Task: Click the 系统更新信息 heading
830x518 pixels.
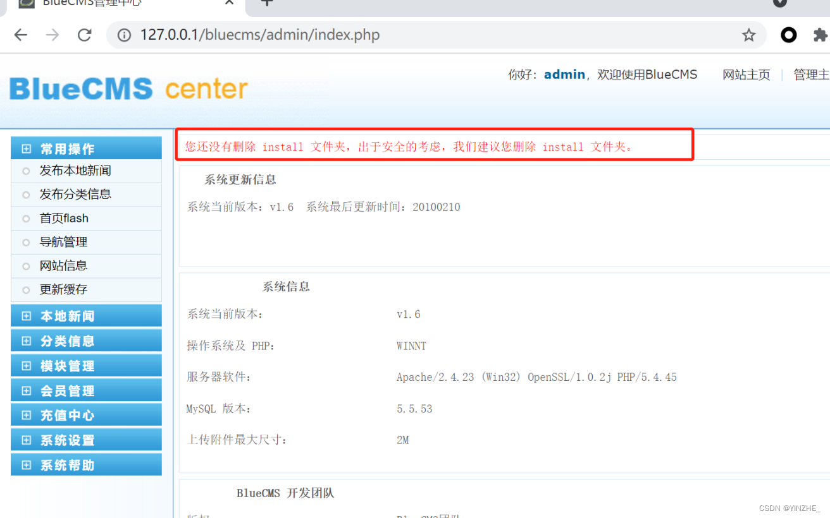Action: (240, 179)
